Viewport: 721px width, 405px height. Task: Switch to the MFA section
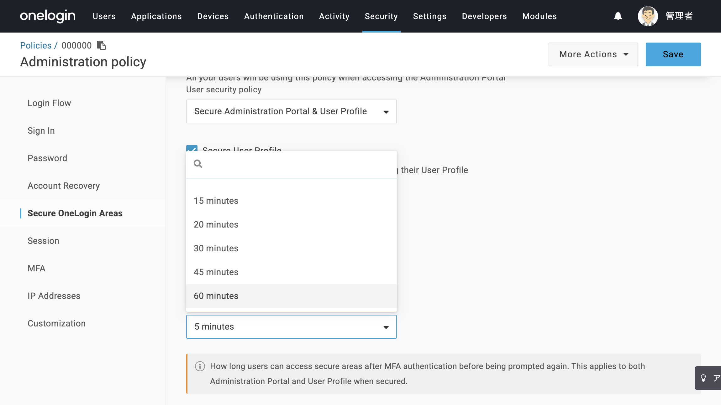pyautogui.click(x=36, y=269)
